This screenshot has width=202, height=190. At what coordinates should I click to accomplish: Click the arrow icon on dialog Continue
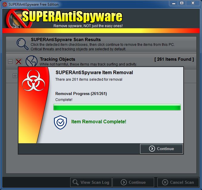point(152,149)
